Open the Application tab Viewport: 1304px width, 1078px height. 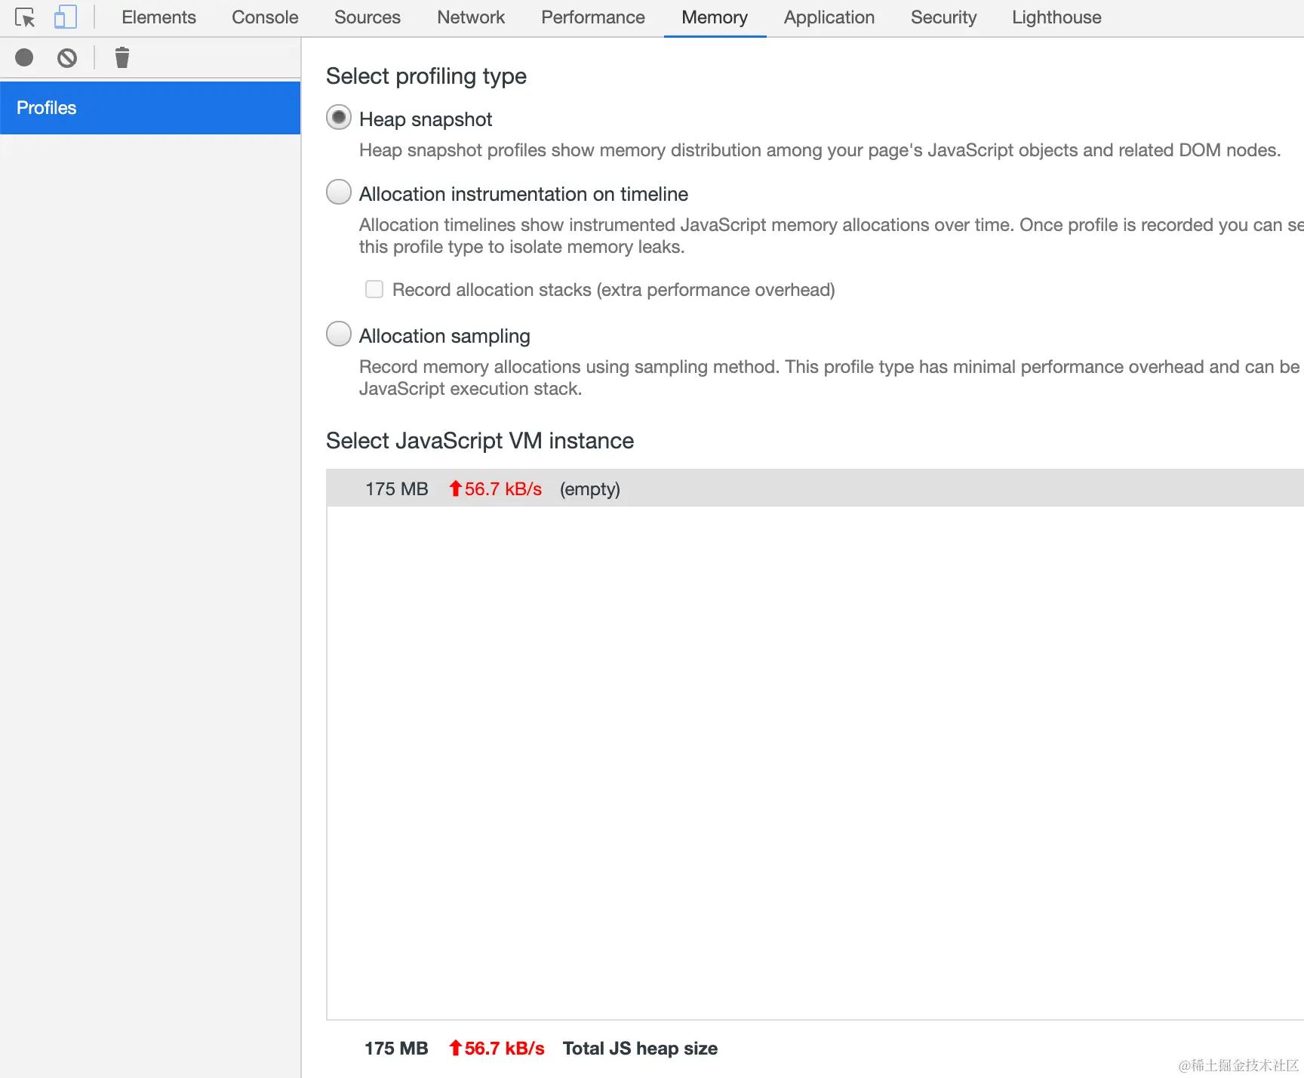click(829, 17)
